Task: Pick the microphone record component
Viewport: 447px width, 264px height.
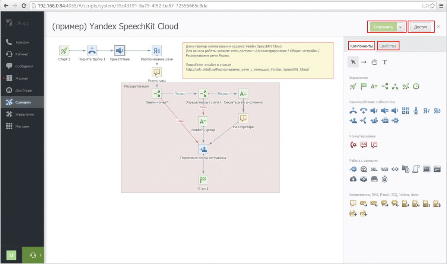Action: tap(416, 110)
